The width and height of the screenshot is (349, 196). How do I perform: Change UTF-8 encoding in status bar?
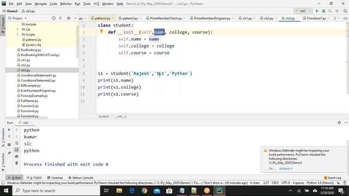286,183
